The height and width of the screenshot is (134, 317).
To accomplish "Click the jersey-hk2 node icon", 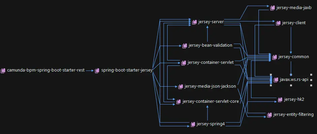I will (280, 99).
